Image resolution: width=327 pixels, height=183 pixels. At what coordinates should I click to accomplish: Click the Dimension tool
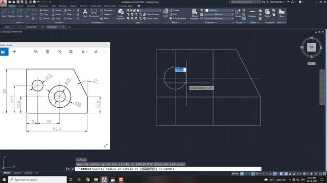94,13
